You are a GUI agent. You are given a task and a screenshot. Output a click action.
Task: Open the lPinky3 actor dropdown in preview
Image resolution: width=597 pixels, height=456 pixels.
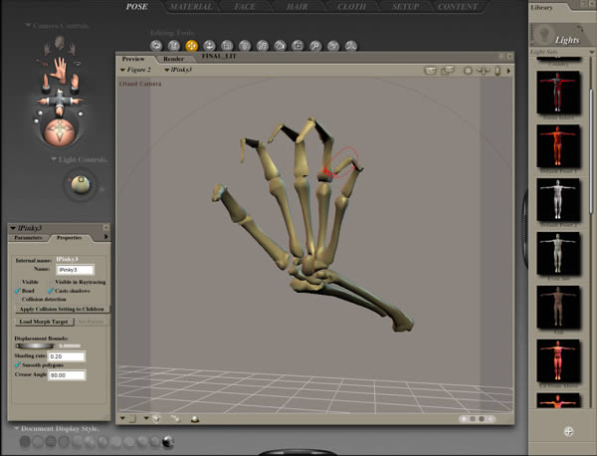tap(178, 70)
